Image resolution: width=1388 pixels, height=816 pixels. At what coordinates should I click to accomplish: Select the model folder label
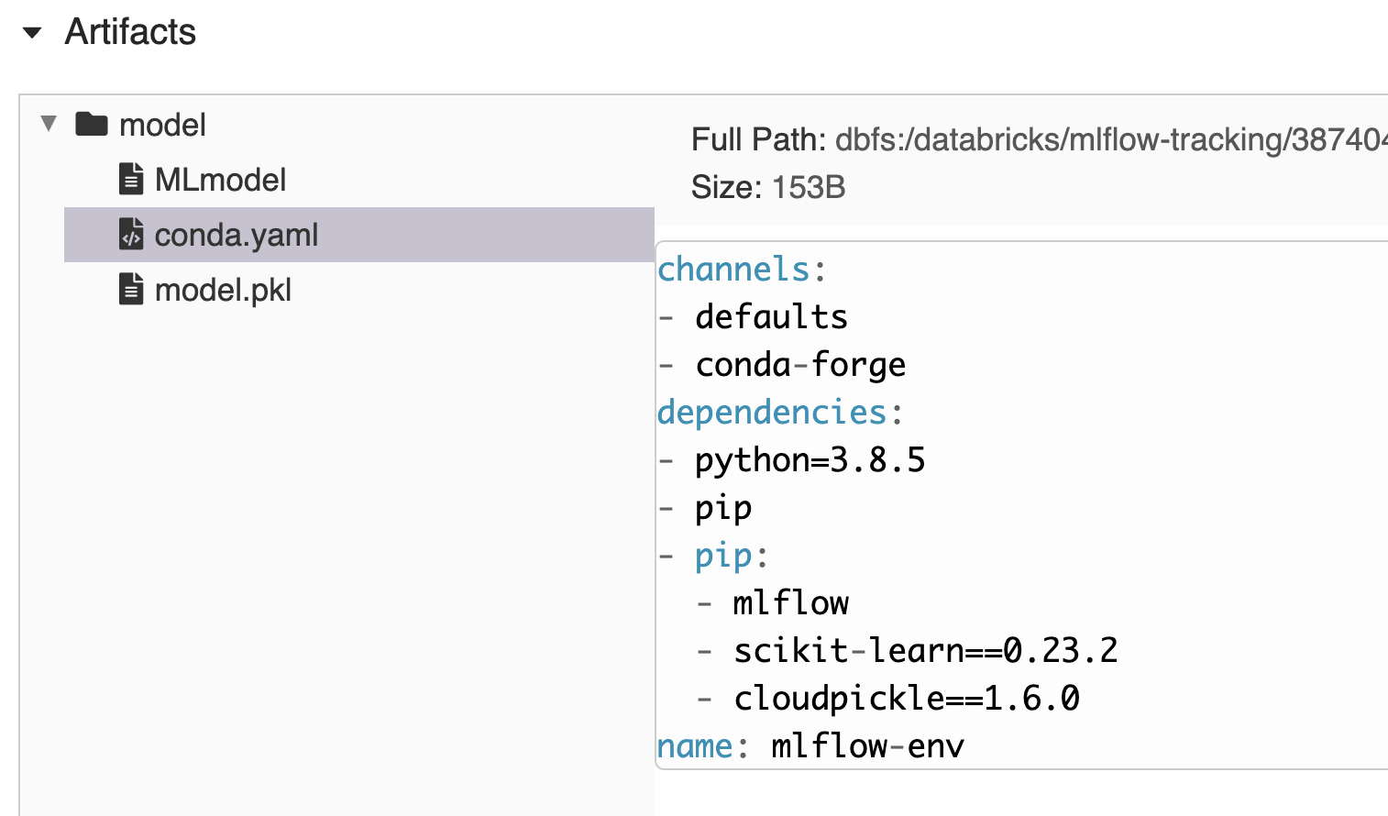point(162,125)
